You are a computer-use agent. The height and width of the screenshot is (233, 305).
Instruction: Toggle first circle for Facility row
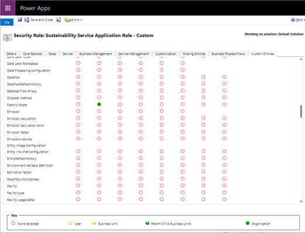coord(78,186)
